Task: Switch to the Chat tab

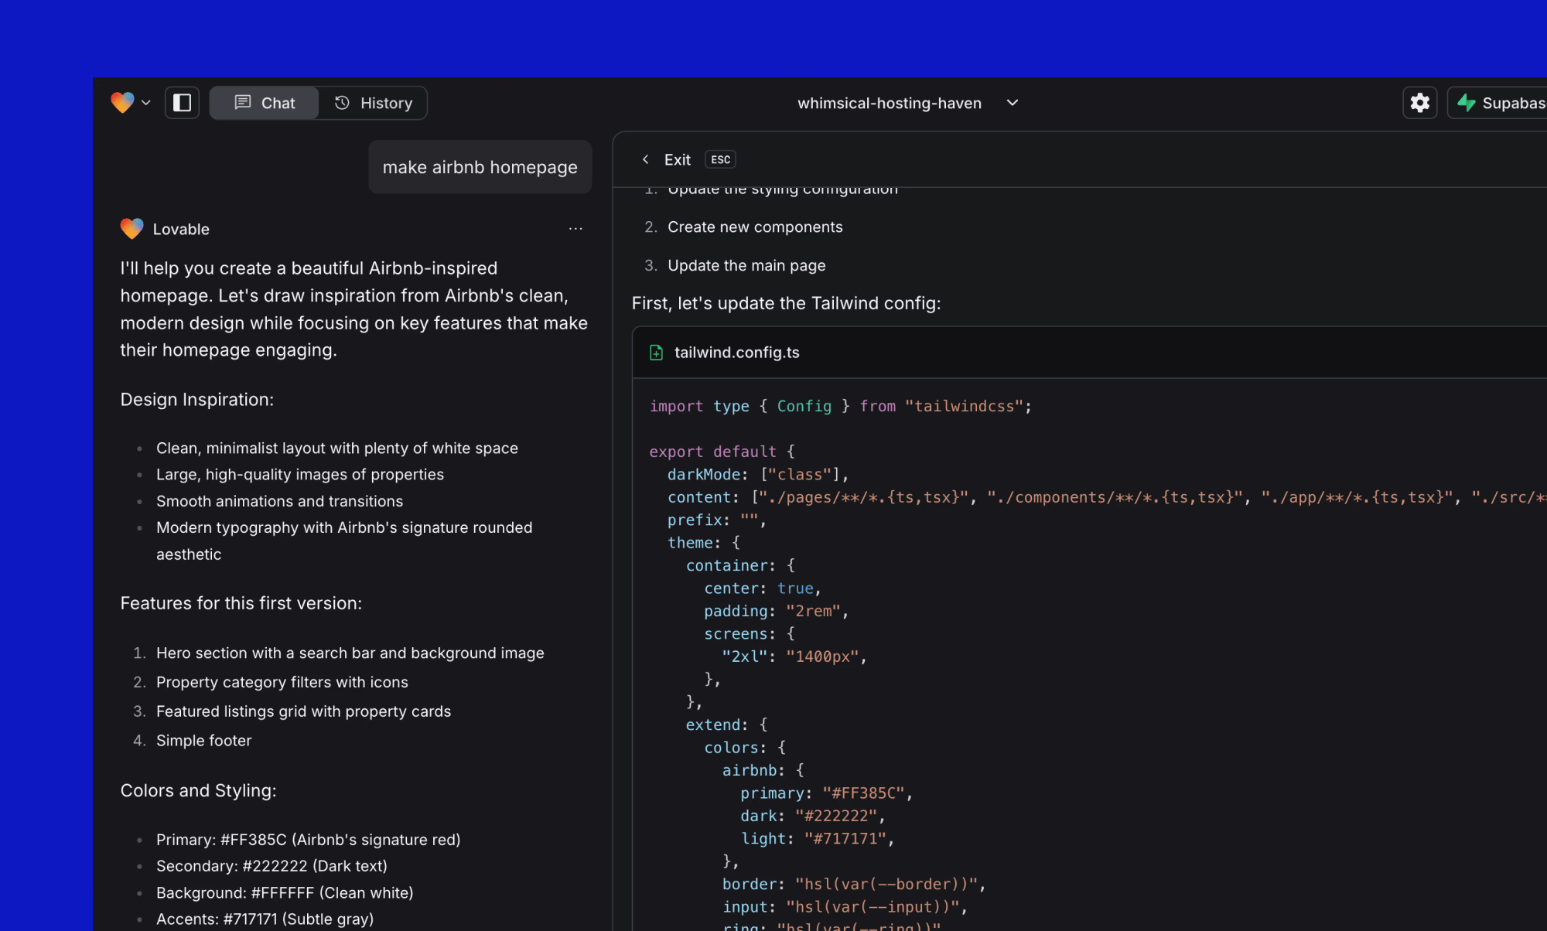Action: [x=264, y=102]
